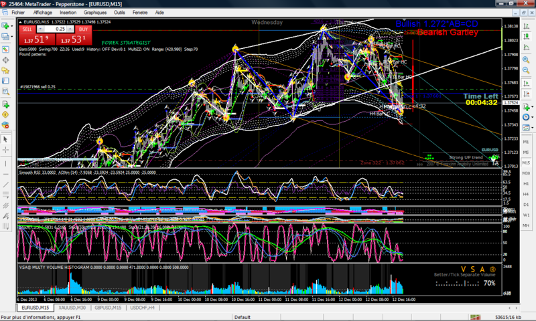Set chart timeframe to W1
The image size is (536, 321).
526,215
